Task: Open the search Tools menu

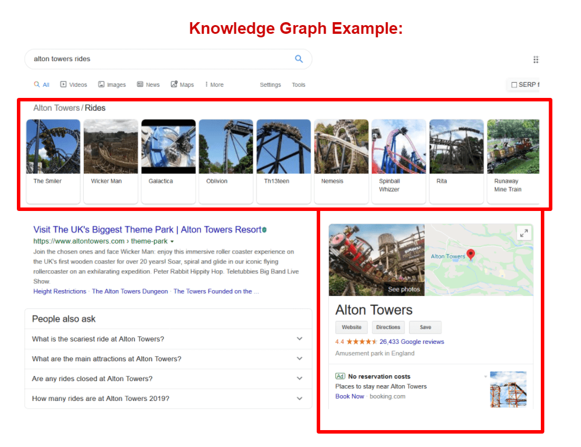Action: [298, 85]
